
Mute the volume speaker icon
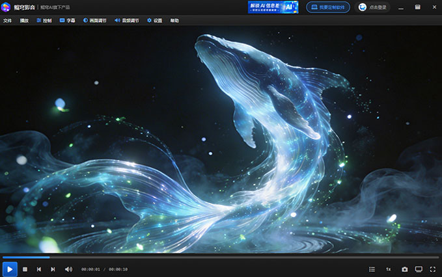coord(68,269)
